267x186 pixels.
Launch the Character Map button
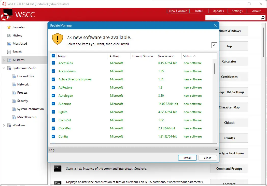(233, 107)
